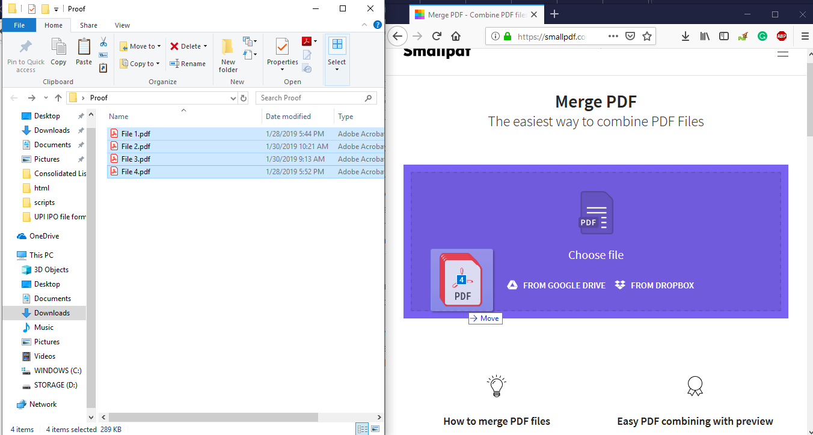Viewport: 813px width, 435px height.
Task: Bookmark this page with star icon
Action: point(647,36)
